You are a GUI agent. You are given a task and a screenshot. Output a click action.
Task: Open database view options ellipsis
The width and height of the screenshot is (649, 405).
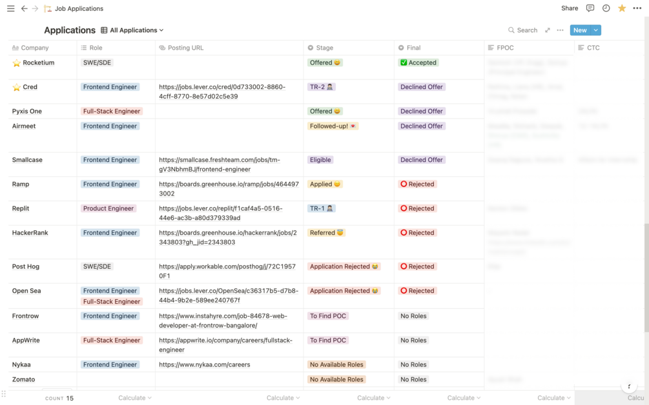point(560,30)
